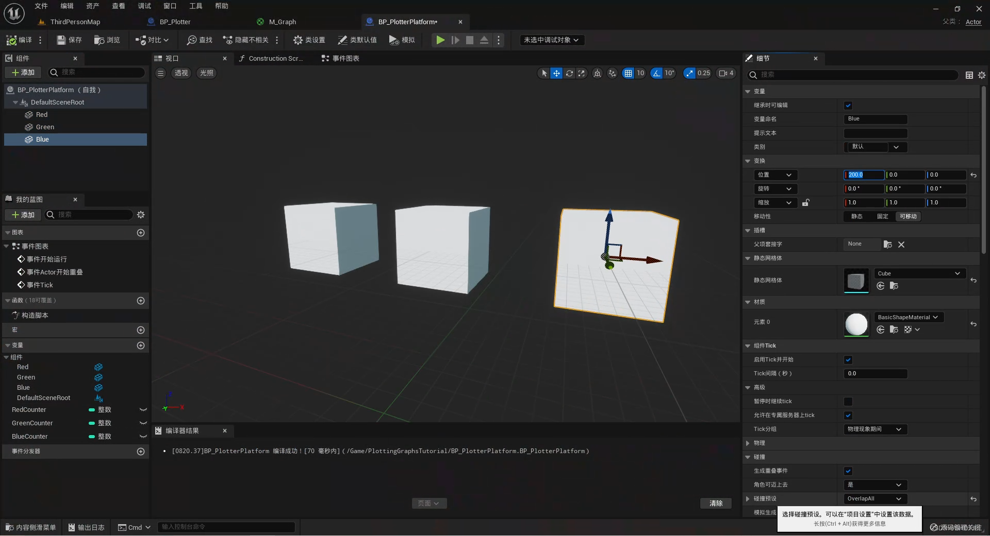This screenshot has width=990, height=536.
Task: Click the Stop playback square button
Action: click(x=470, y=40)
